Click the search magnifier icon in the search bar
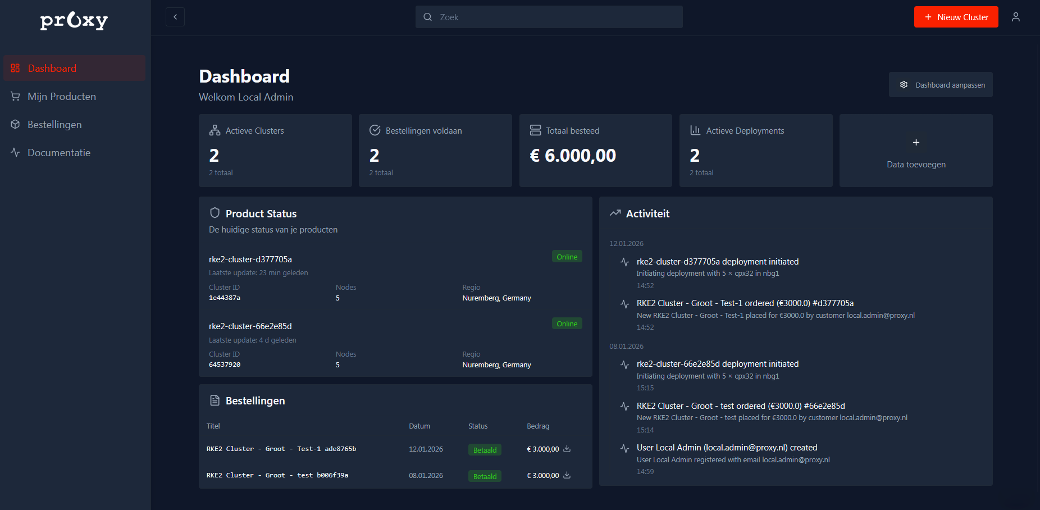The image size is (1040, 510). tap(427, 17)
